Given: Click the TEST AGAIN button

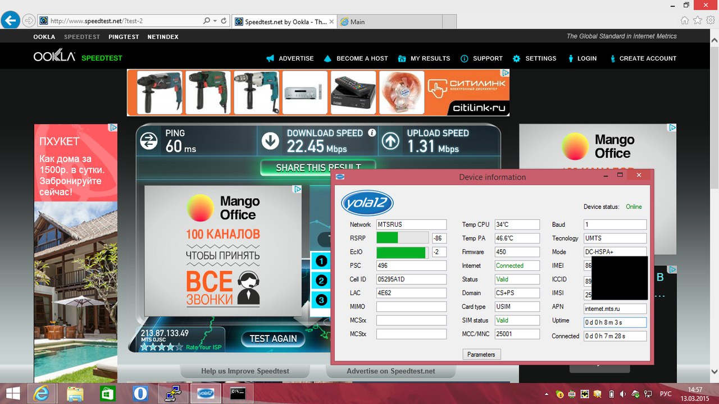Looking at the screenshot, I should click(274, 339).
